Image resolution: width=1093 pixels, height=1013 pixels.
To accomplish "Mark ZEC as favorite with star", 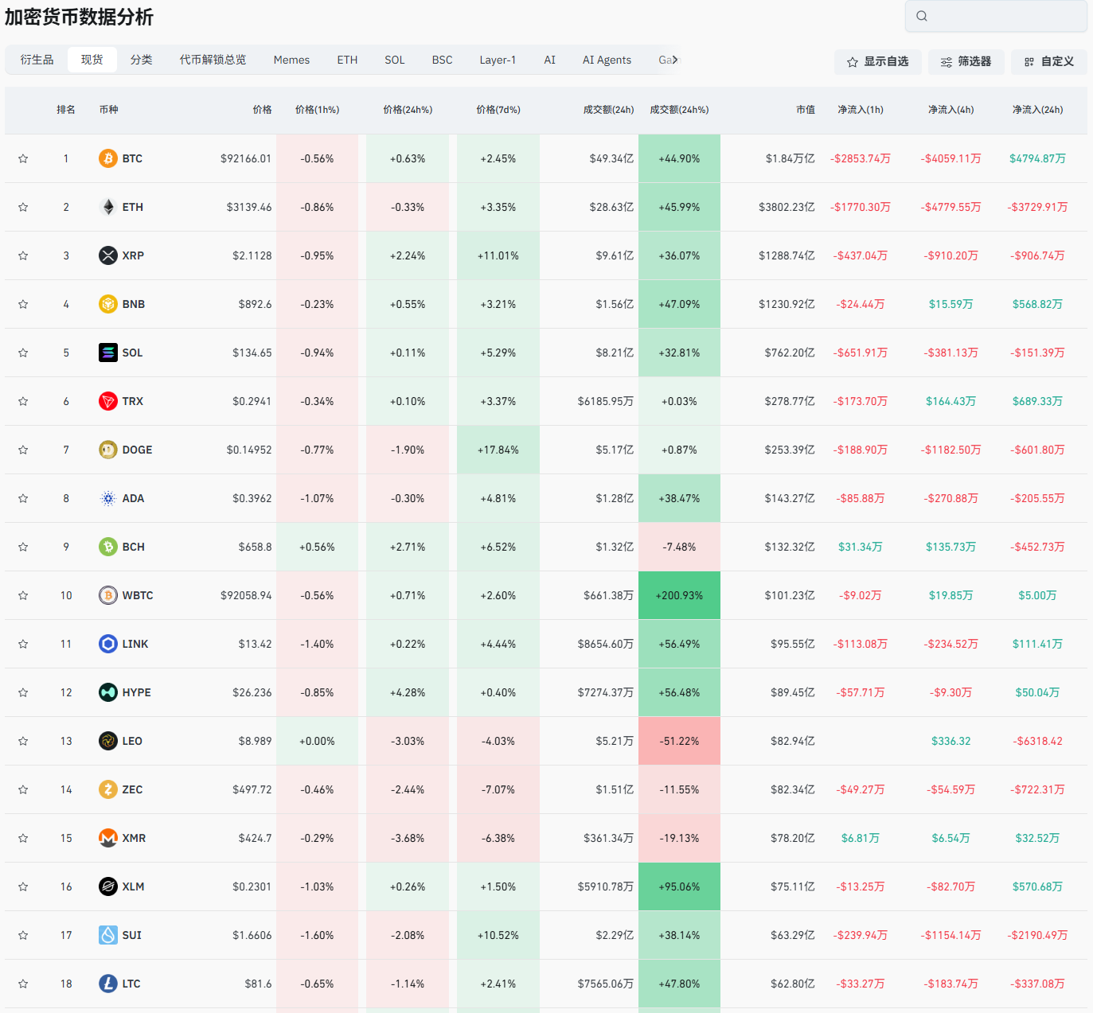I will tap(23, 789).
